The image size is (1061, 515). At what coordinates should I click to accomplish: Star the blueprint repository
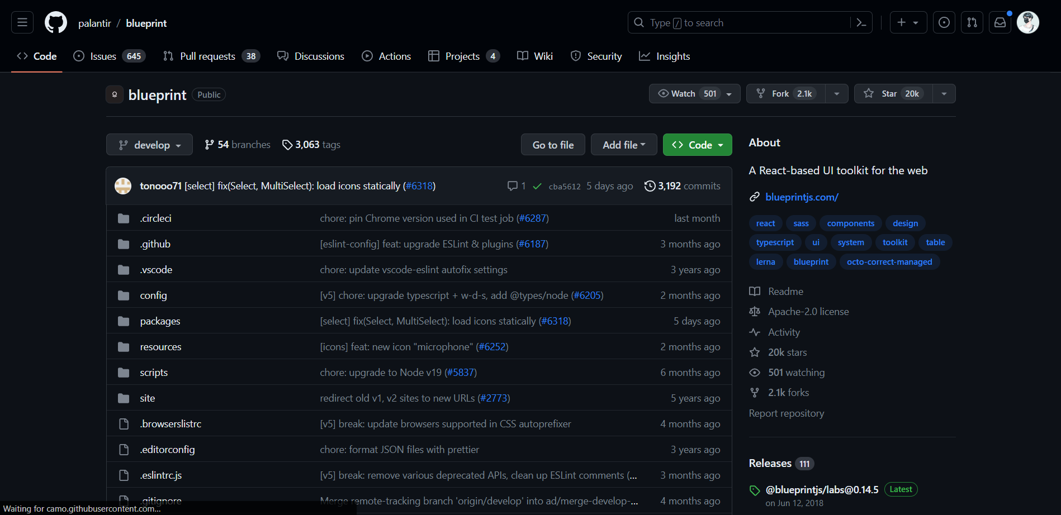coord(893,94)
